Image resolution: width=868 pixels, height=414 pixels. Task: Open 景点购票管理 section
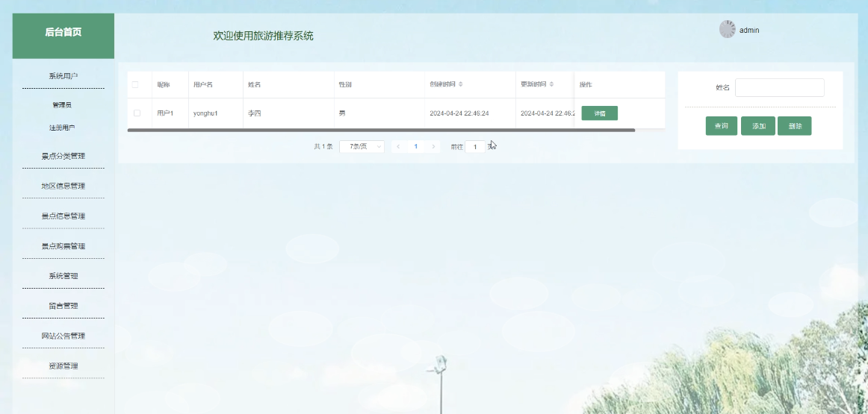[x=63, y=246]
